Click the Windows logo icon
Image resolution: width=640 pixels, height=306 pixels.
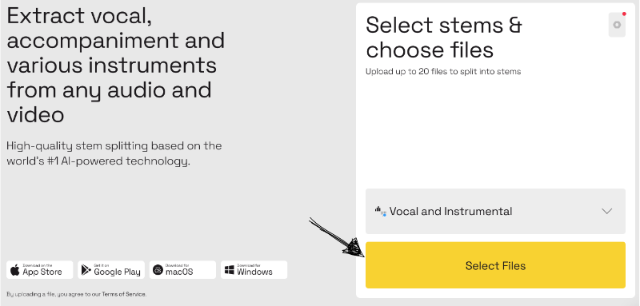point(230,270)
